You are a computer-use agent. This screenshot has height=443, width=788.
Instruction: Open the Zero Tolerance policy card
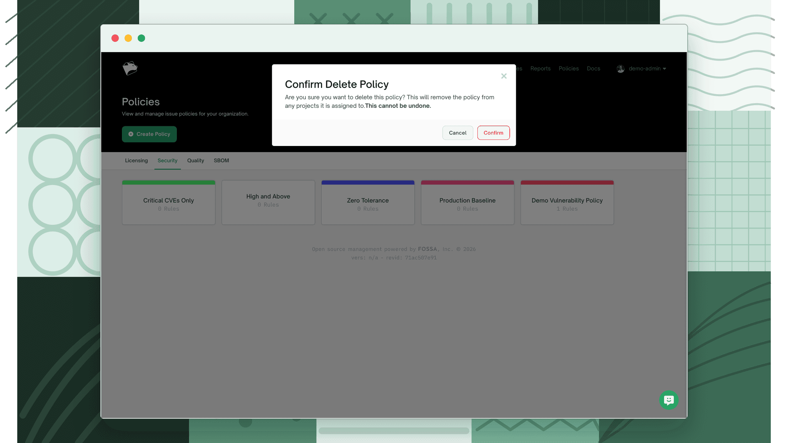[368, 203]
